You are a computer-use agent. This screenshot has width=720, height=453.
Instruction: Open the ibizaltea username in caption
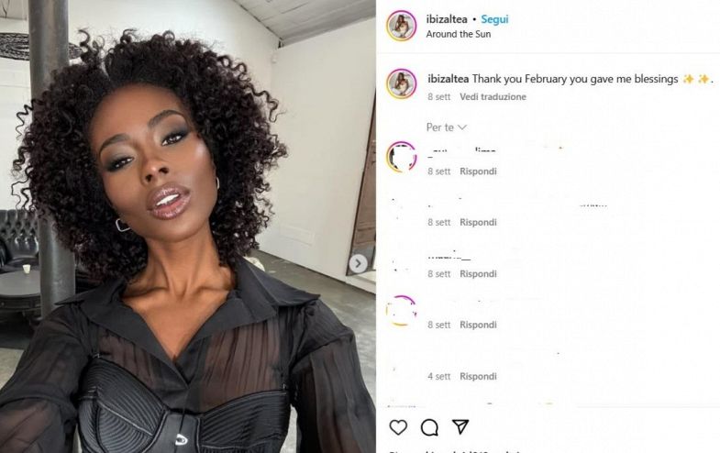pos(449,79)
